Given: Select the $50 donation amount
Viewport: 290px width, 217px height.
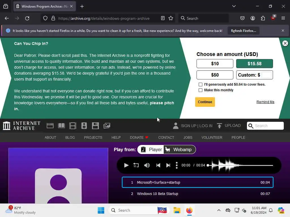Looking at the screenshot, I should click(215, 75).
